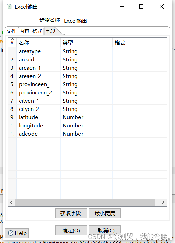Confirm with the 确定(O) button
175x243 pixels.
[x=71, y=230]
